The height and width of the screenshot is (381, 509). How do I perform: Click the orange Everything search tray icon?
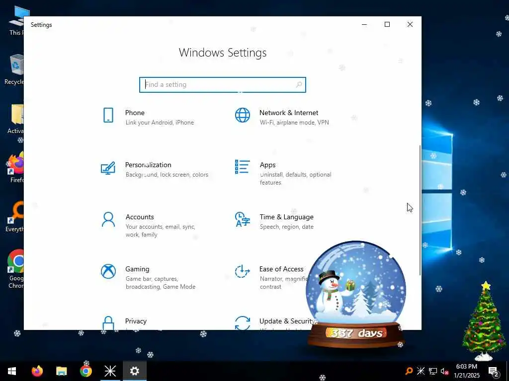(x=409, y=371)
